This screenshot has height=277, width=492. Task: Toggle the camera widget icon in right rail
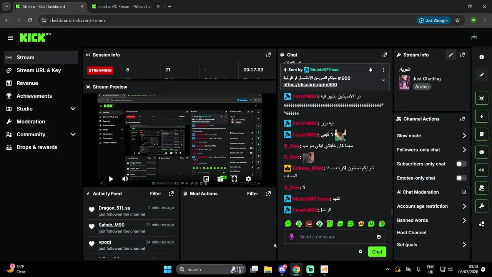482,188
